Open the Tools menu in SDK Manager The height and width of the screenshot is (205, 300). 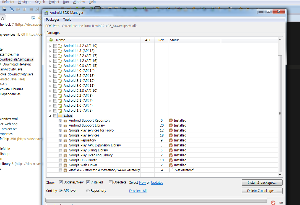pos(67,20)
